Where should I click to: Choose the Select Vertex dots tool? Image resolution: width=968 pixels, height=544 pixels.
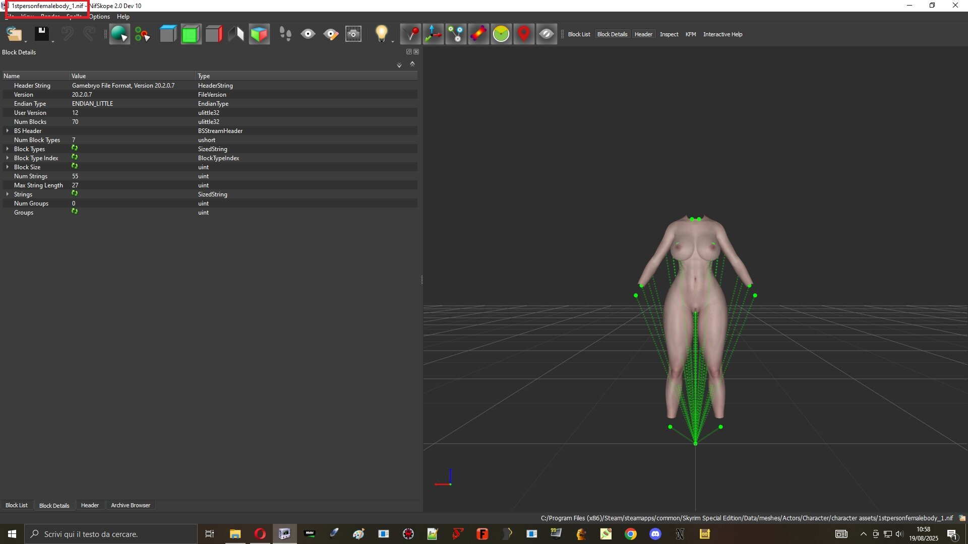pos(143,34)
